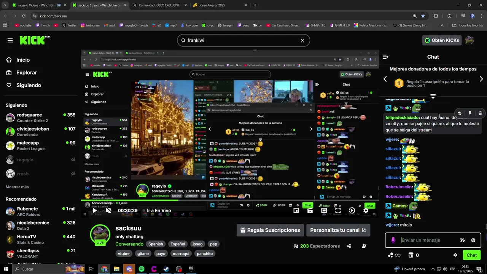Open the Kick hamburger sidebar menu

pyautogui.click(x=10, y=40)
